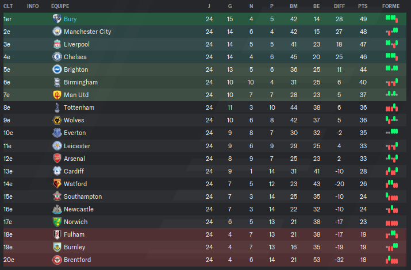Click the Arsenal cannon badge
411x270 pixels.
[57, 159]
